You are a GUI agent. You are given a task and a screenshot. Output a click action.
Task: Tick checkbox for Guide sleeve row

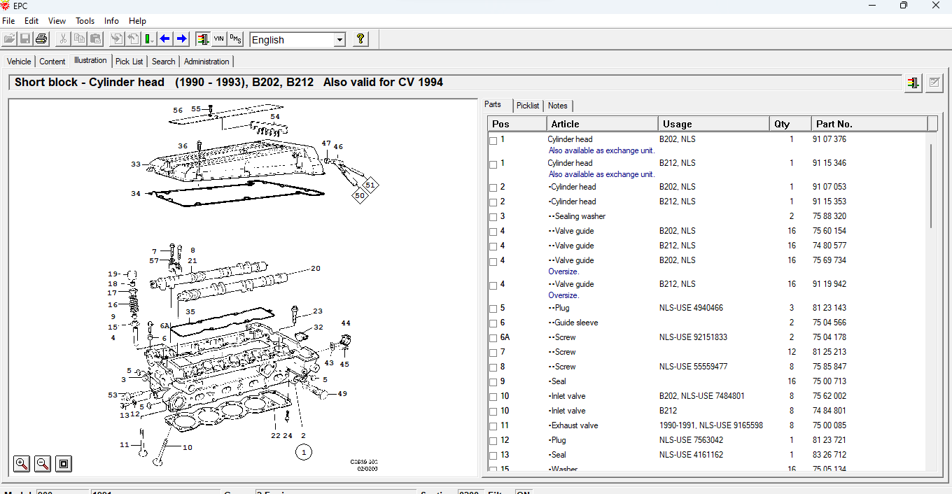[x=493, y=324]
